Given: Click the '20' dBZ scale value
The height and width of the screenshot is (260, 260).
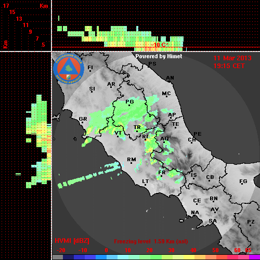Looking at the screenshot, I should pos(149,250).
